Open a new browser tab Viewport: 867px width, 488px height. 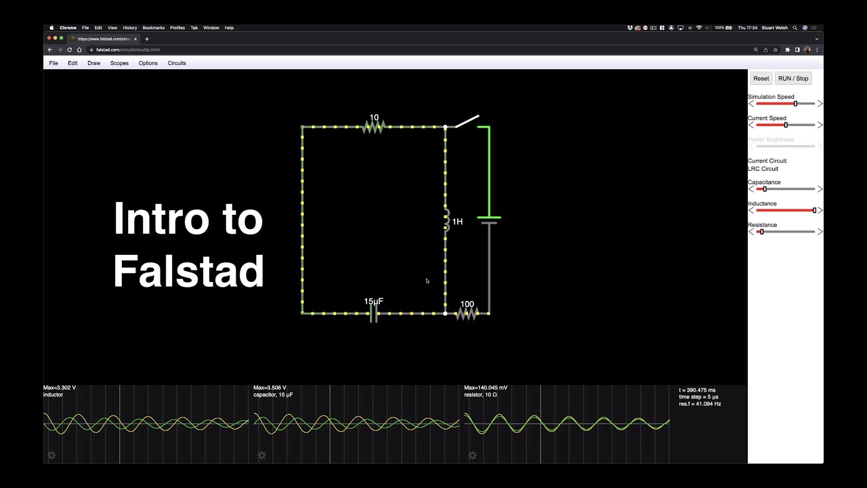click(146, 39)
